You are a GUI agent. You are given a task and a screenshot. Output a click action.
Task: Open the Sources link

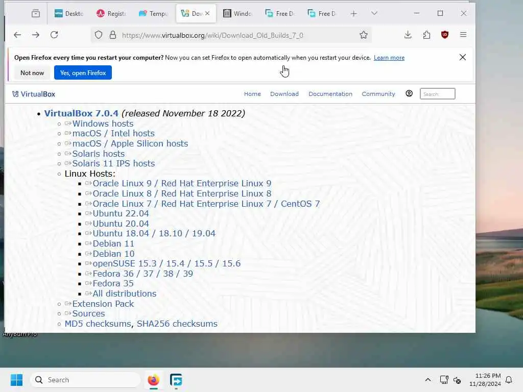click(88, 313)
